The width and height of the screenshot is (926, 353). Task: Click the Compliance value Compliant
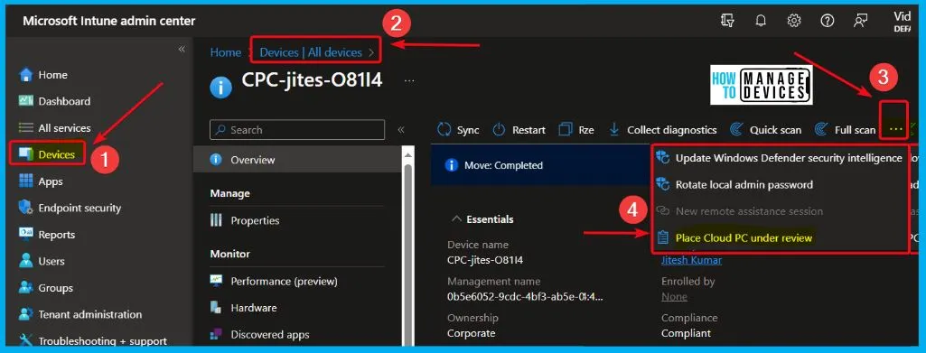686,333
